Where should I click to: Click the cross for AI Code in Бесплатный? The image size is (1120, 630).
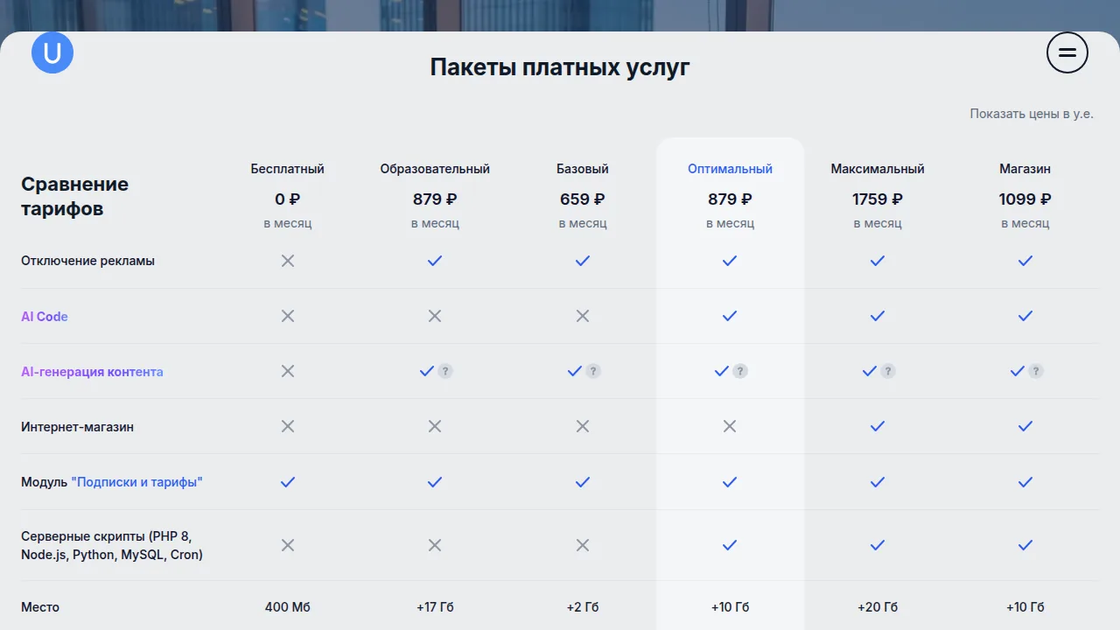point(288,316)
